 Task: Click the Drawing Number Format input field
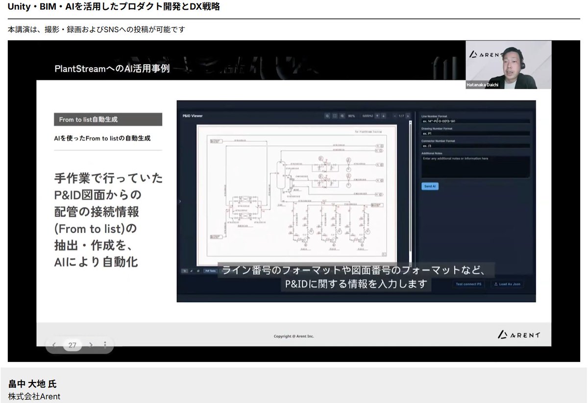point(475,133)
